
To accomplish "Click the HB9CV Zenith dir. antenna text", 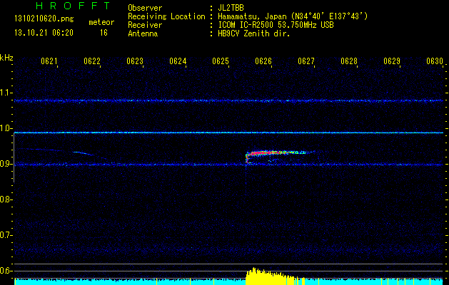I will tap(253, 33).
